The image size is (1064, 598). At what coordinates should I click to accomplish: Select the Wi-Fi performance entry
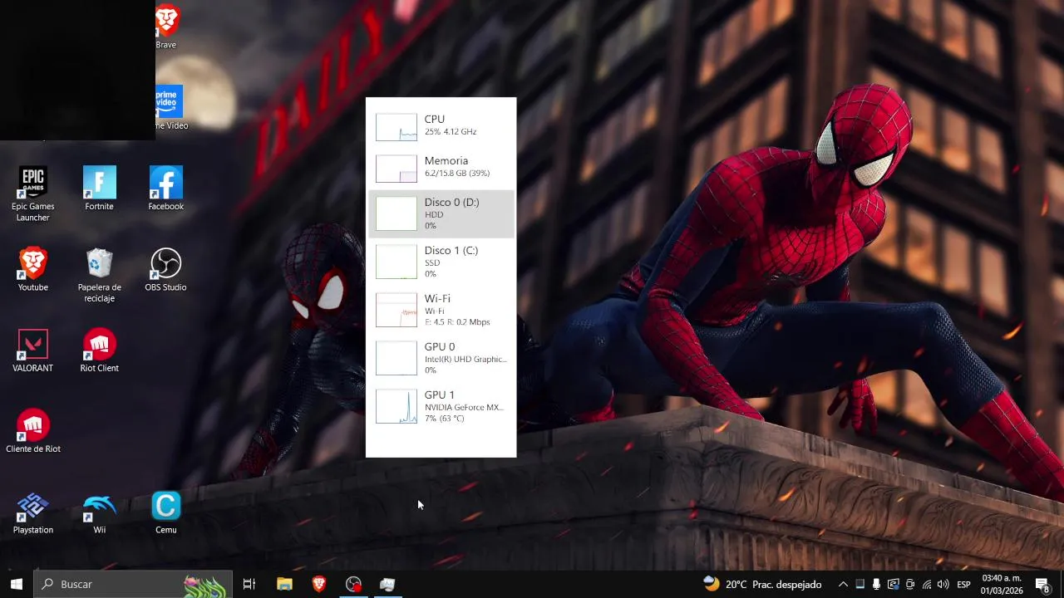[441, 310]
